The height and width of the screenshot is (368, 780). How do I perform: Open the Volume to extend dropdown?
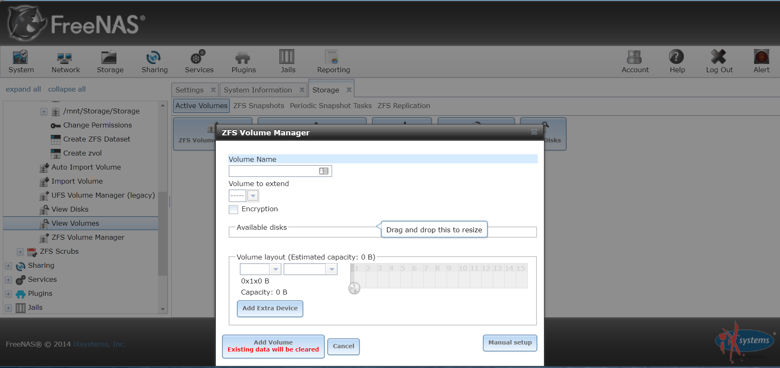point(253,196)
